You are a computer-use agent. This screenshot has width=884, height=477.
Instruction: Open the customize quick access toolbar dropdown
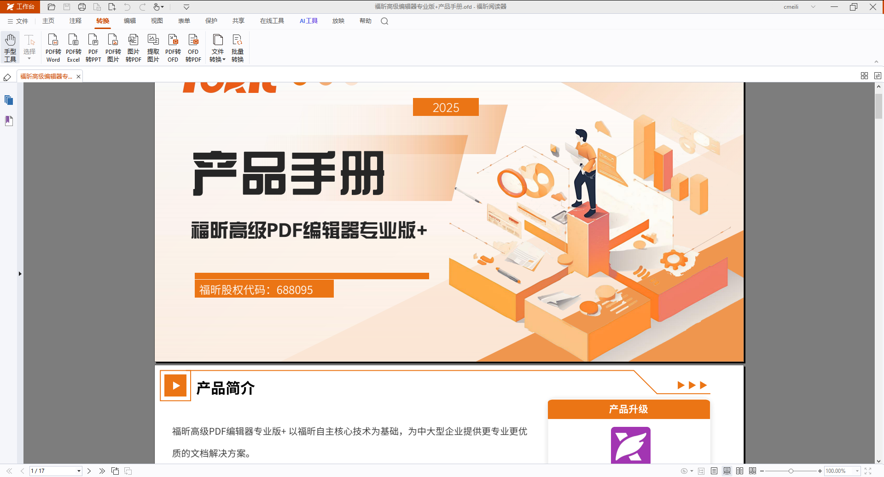pos(186,7)
